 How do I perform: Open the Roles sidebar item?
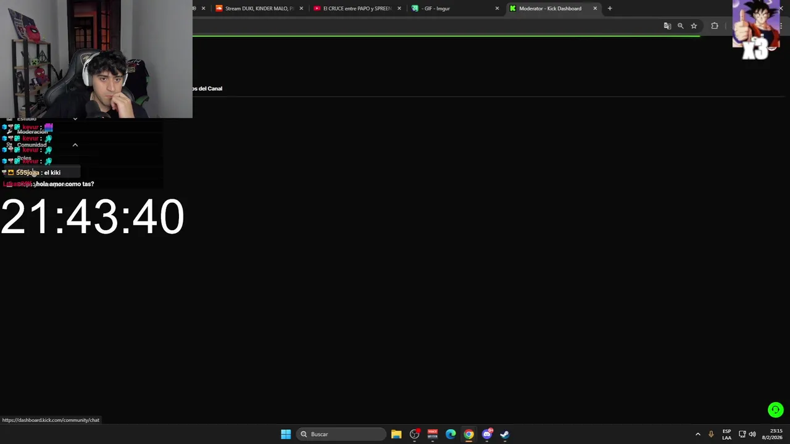pyautogui.click(x=24, y=158)
